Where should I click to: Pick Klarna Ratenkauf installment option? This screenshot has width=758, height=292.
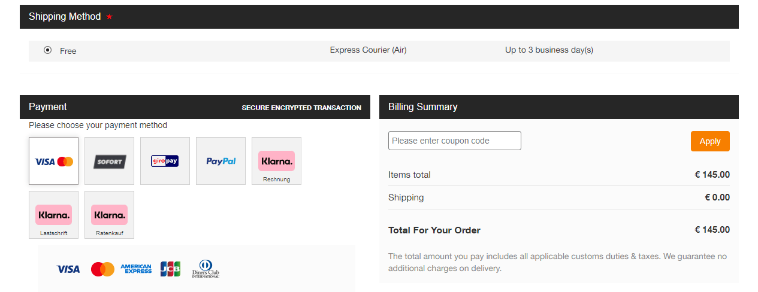click(x=109, y=215)
